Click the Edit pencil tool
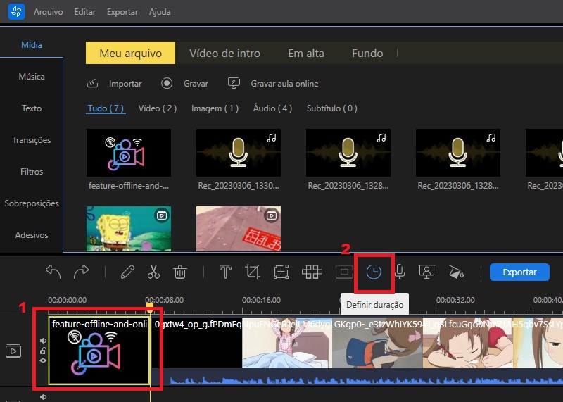This screenshot has width=563, height=402. (x=127, y=272)
